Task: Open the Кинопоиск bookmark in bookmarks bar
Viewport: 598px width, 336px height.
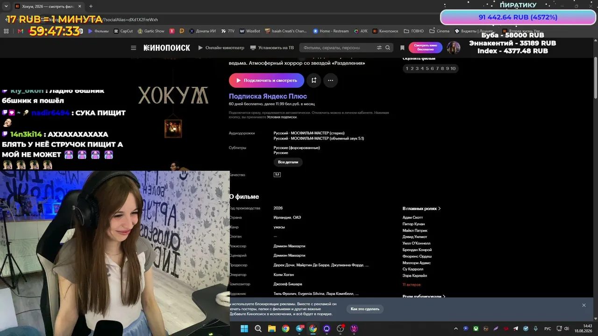Action: pos(385,31)
